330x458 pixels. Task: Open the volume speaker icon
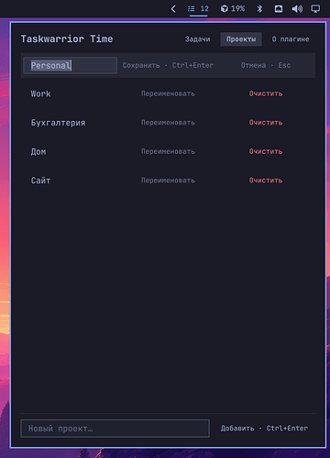click(x=297, y=9)
